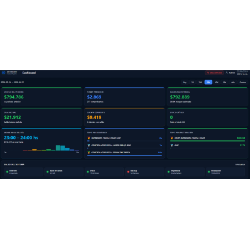
Task: Click the $792.889 estimated profit value
Action: [180, 97]
